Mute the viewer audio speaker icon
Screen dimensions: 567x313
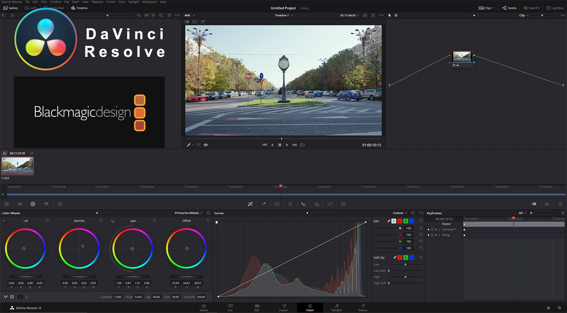pyautogui.click(x=206, y=145)
